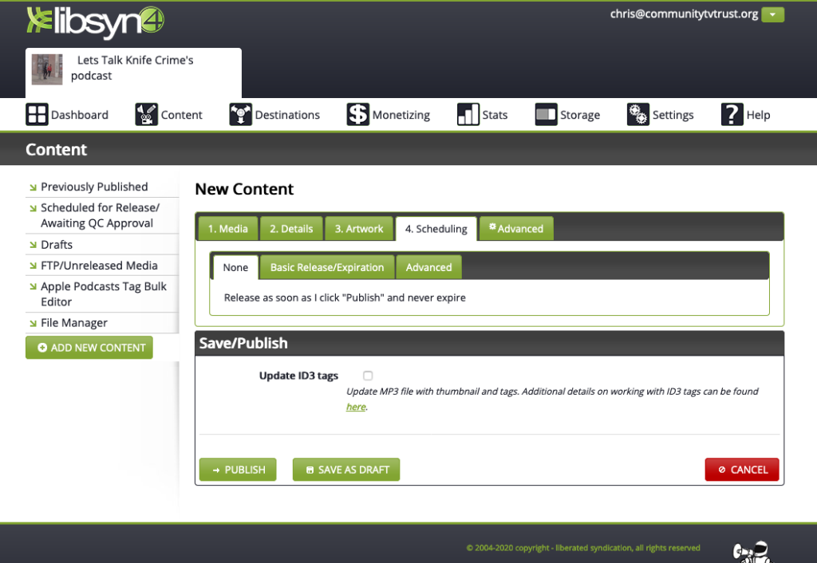Open the Dashboard menu item

(x=80, y=115)
